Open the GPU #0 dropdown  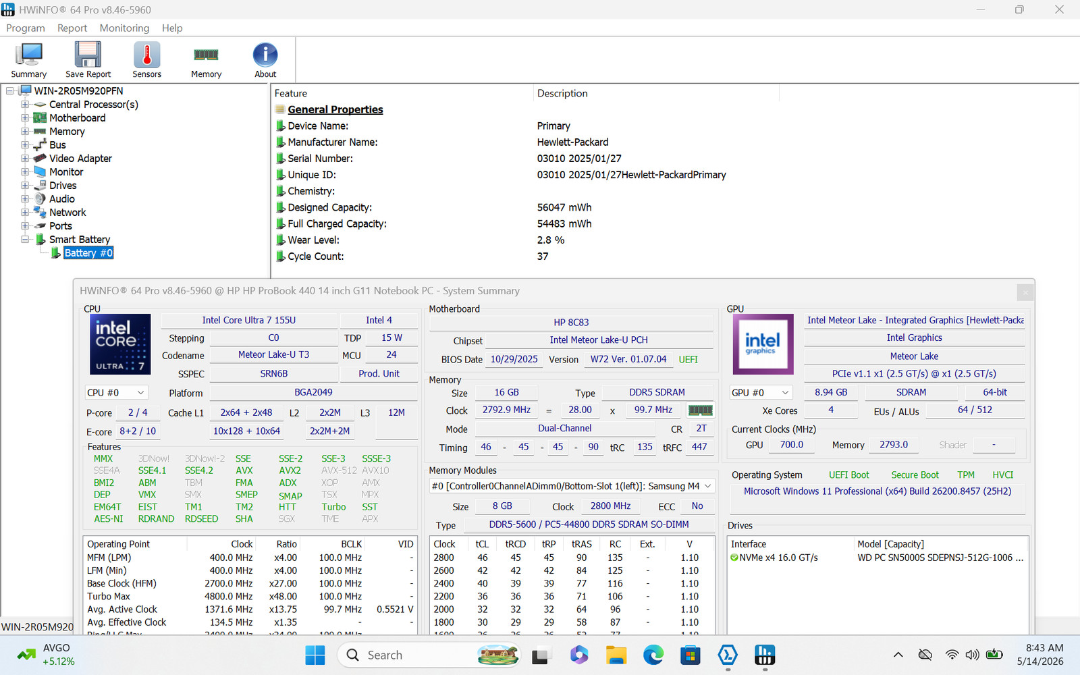pos(761,392)
